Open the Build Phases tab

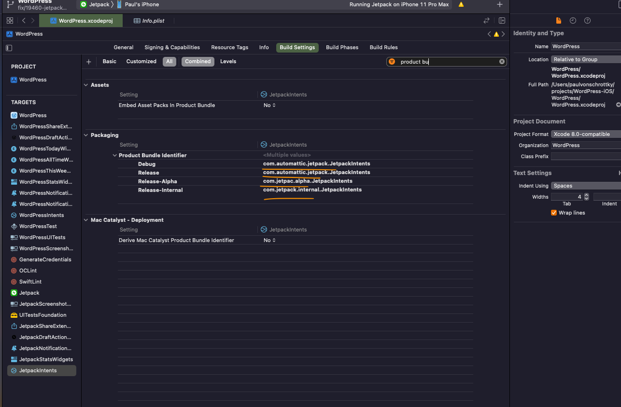click(x=342, y=47)
